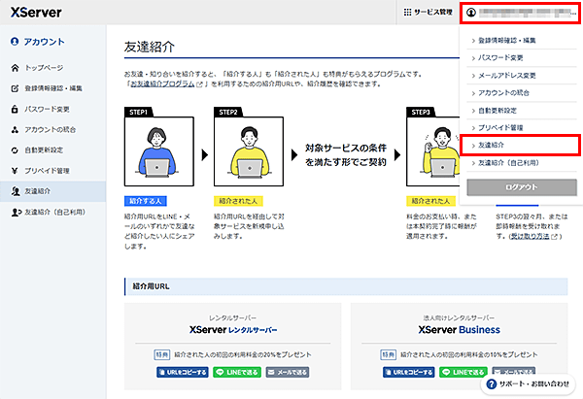Click the green LINEで送る button for XServer Business
The image size is (583, 399).
click(463, 372)
